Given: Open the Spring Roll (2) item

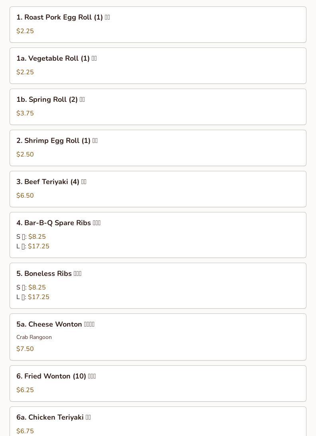Looking at the screenshot, I should point(50,100).
